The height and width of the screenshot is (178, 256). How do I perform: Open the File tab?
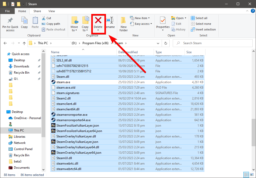click(7, 11)
